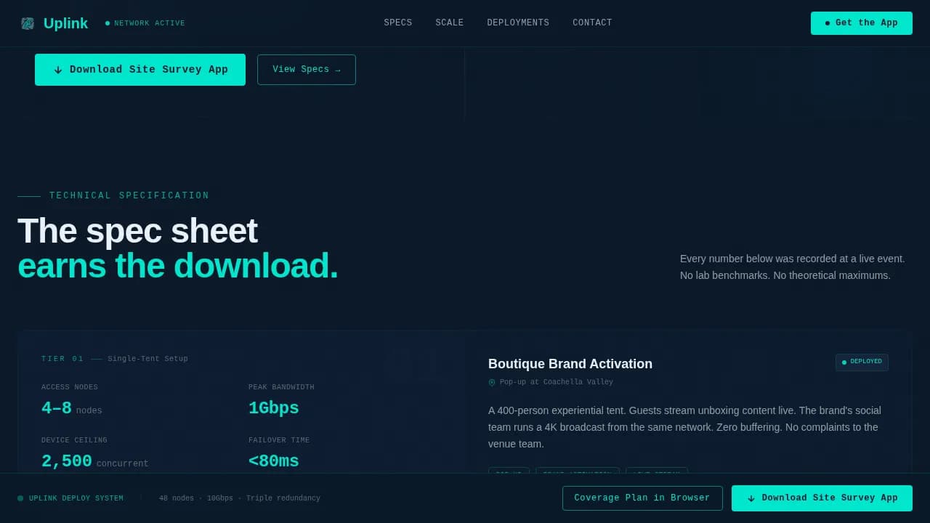Screen dimensions: 930x523
Task: Click 'earns the download.' headline text
Action: point(178,266)
